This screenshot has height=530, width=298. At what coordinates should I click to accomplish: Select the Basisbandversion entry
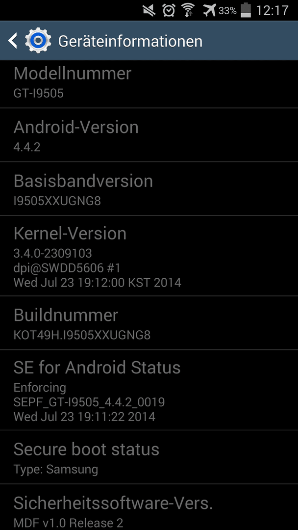[x=149, y=188]
